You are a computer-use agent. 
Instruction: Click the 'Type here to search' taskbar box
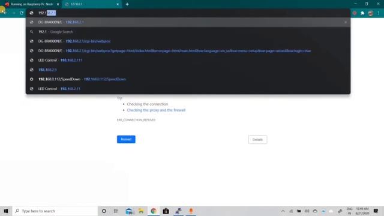[55, 211]
